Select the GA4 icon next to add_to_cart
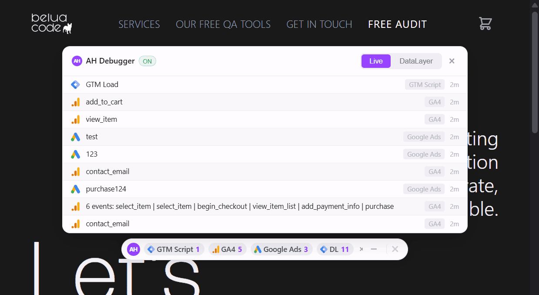The height and width of the screenshot is (295, 539). coord(75,102)
